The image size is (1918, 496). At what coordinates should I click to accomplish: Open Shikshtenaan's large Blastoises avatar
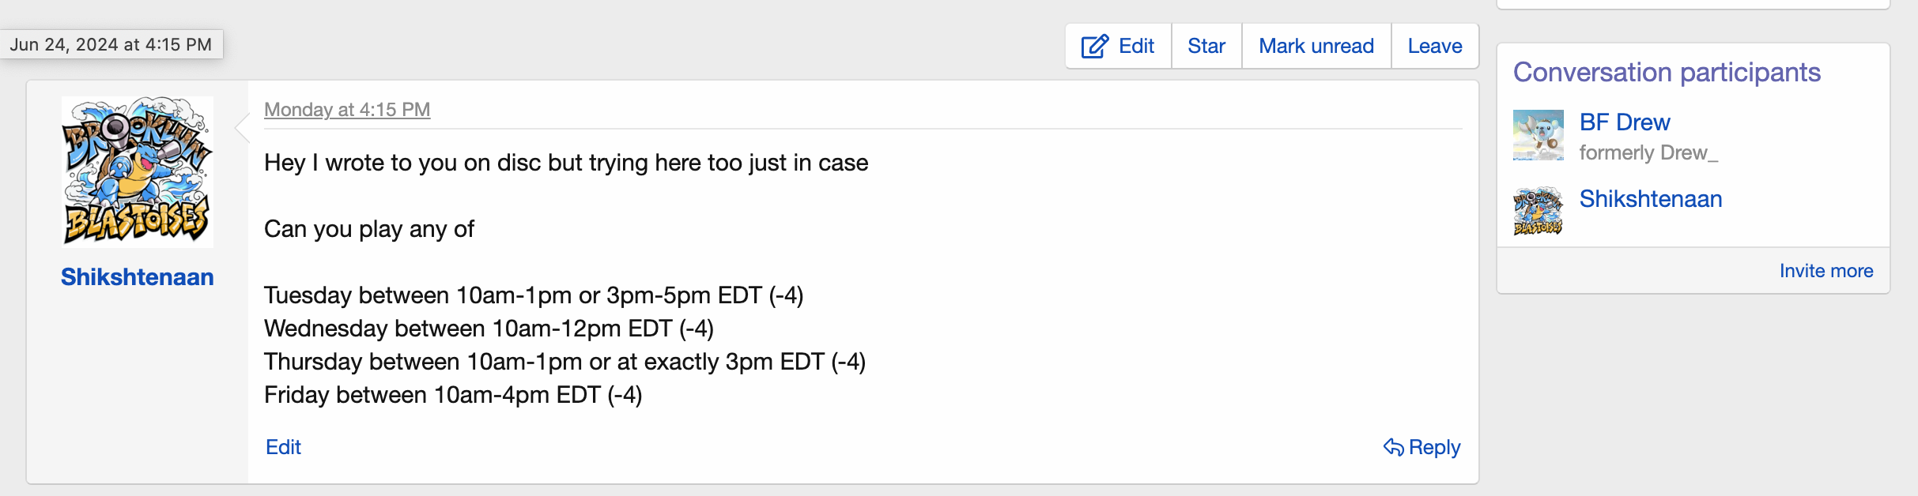[138, 171]
